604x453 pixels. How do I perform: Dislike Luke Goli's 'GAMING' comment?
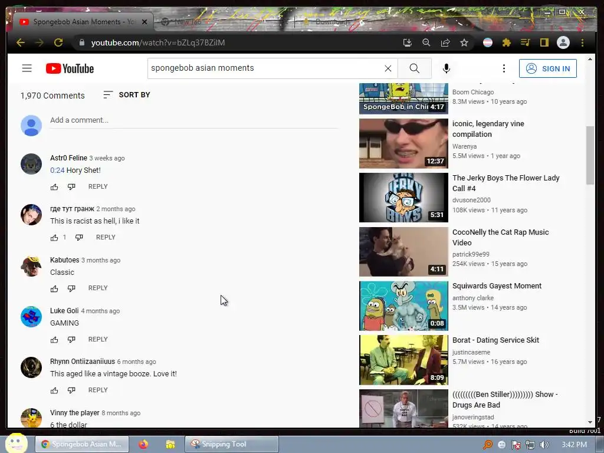click(x=71, y=340)
